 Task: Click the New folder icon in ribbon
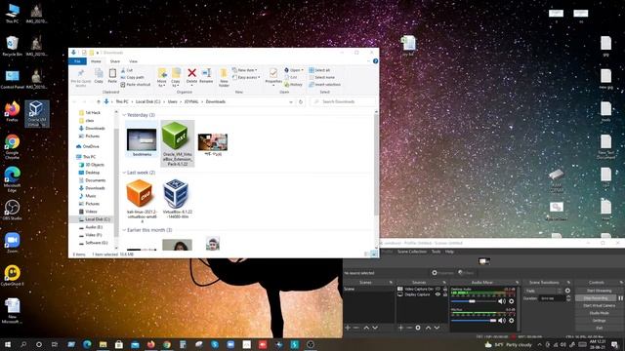224,73
